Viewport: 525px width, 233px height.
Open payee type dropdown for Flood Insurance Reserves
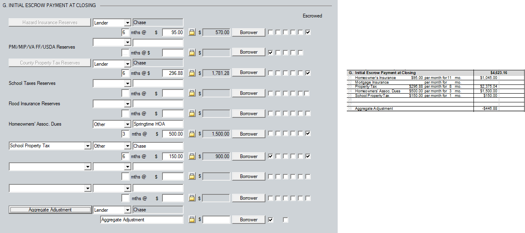click(x=127, y=104)
